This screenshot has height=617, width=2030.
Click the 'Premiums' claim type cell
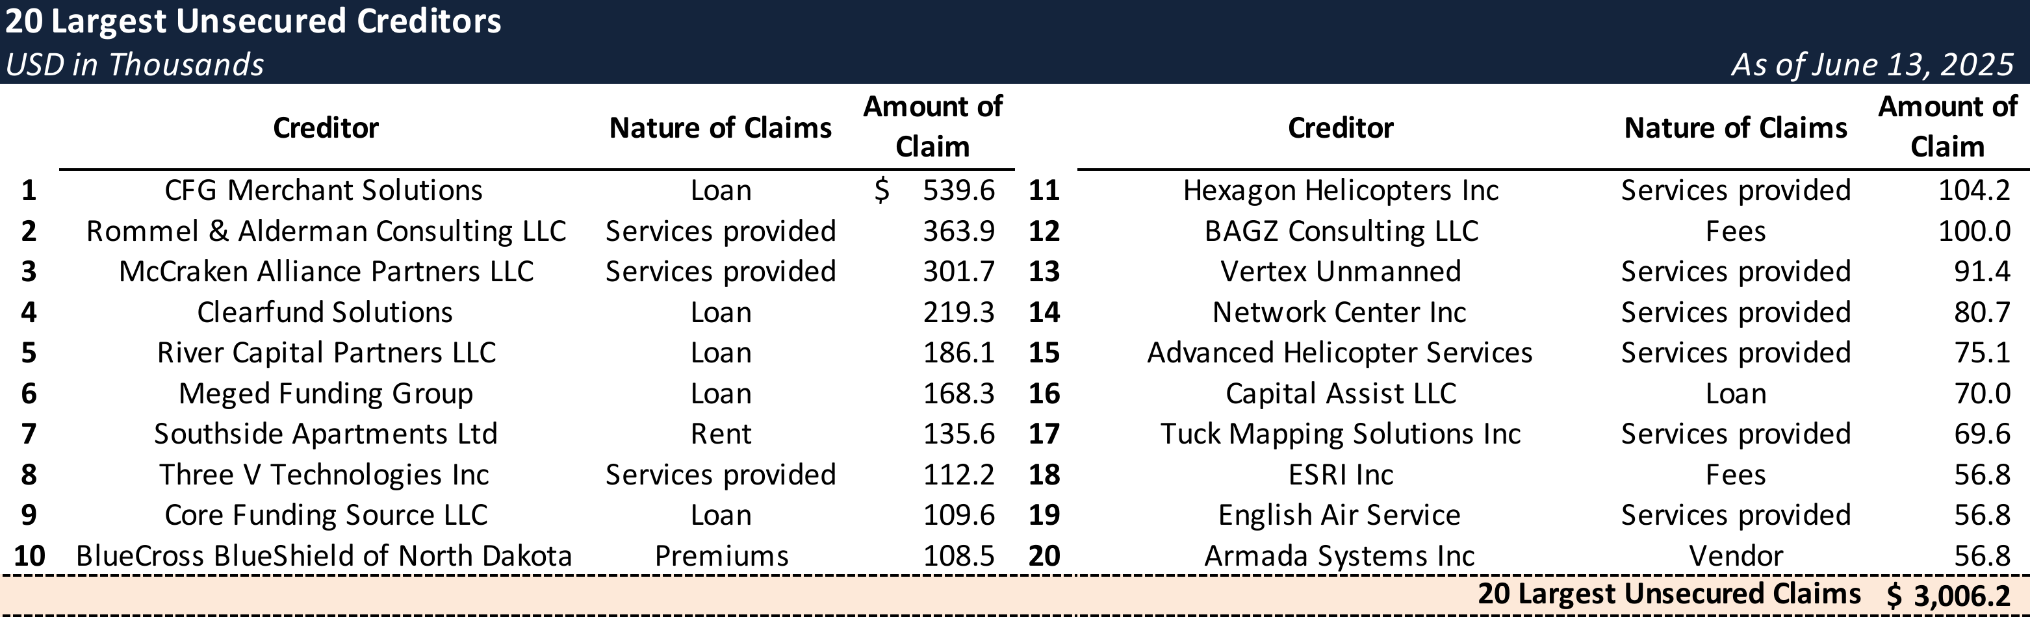pyautogui.click(x=721, y=557)
